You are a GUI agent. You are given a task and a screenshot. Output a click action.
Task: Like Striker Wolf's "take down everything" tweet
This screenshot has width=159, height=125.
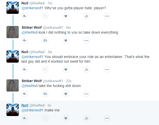click(66, 41)
